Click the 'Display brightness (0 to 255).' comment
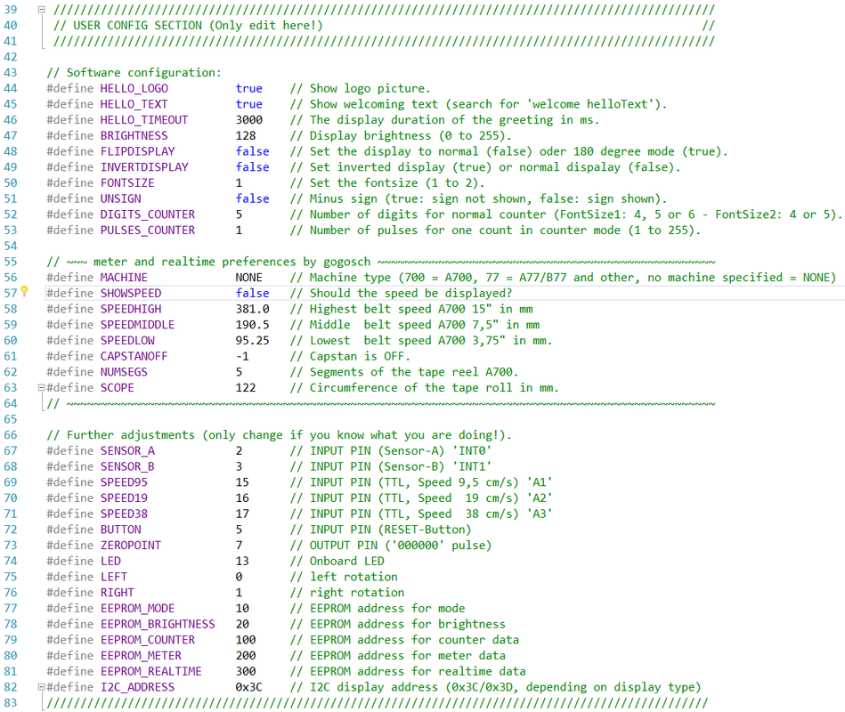Viewport: 845px width, 712px height. pos(401,135)
